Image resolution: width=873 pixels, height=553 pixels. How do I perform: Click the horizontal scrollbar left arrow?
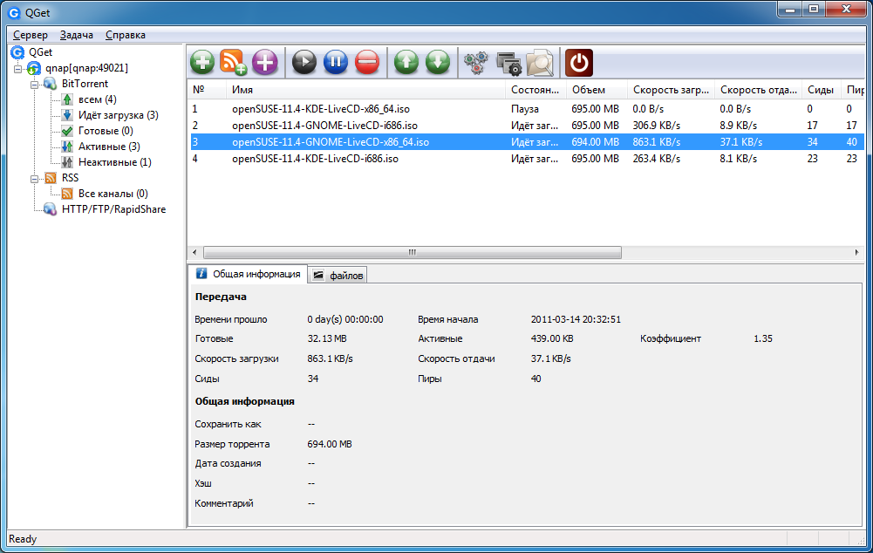tap(194, 252)
